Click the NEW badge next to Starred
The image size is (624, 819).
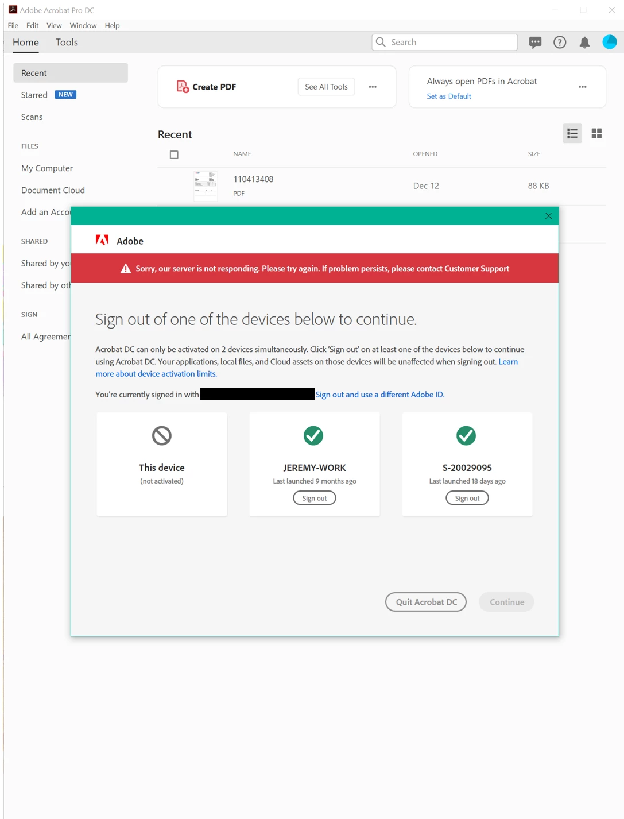click(65, 95)
